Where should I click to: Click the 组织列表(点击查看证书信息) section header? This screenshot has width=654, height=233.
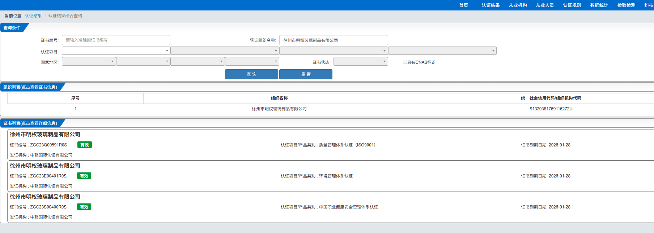[x=30, y=87]
